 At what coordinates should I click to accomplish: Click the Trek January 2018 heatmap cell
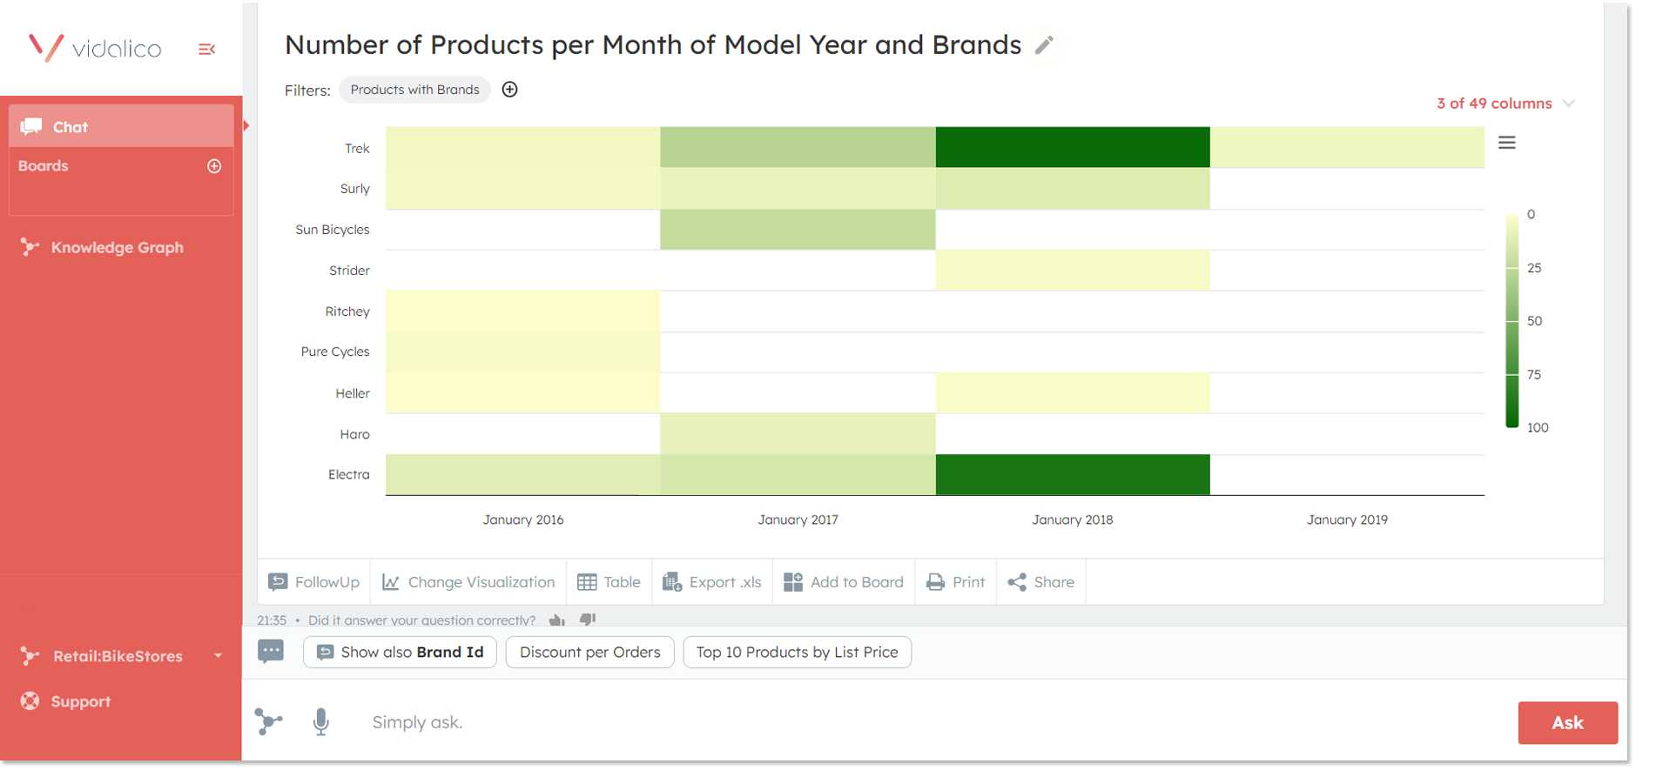[1073, 147]
